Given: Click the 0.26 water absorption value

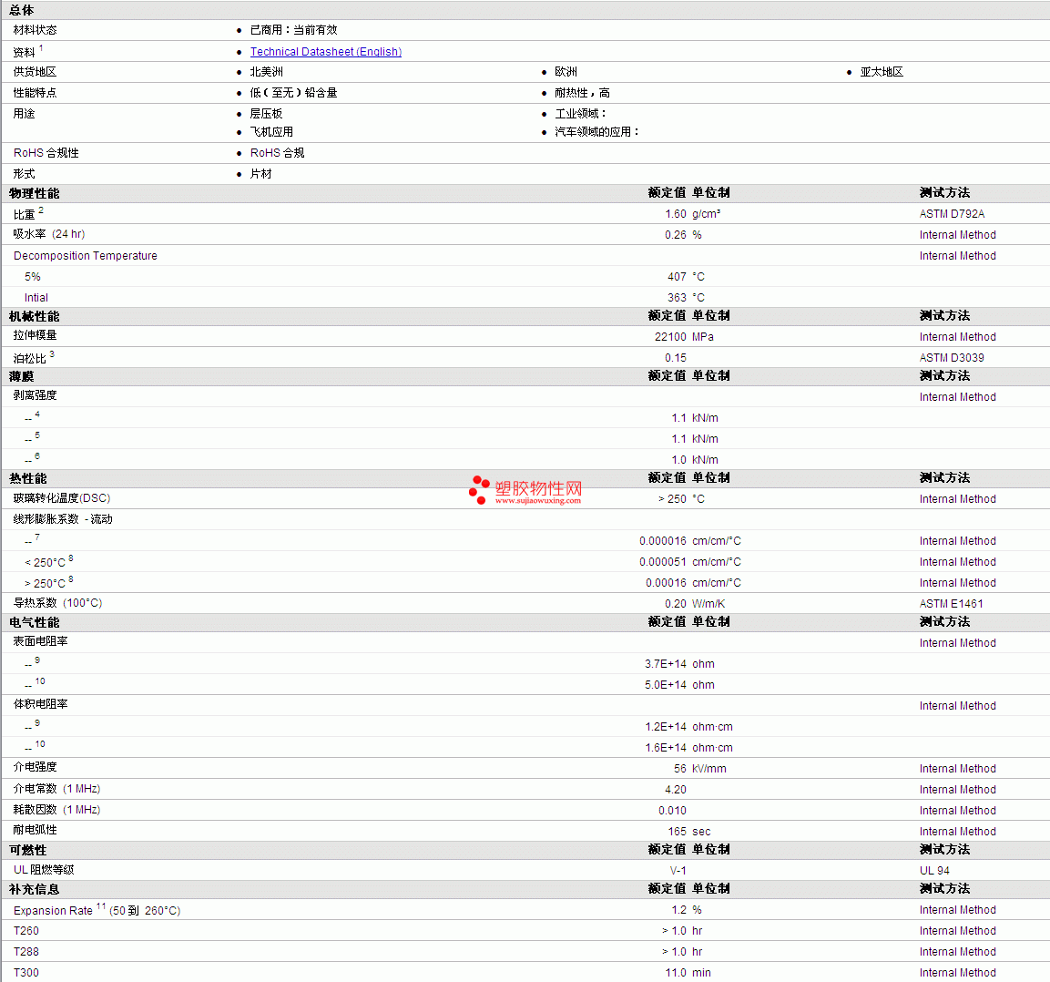Looking at the screenshot, I should pyautogui.click(x=675, y=234).
